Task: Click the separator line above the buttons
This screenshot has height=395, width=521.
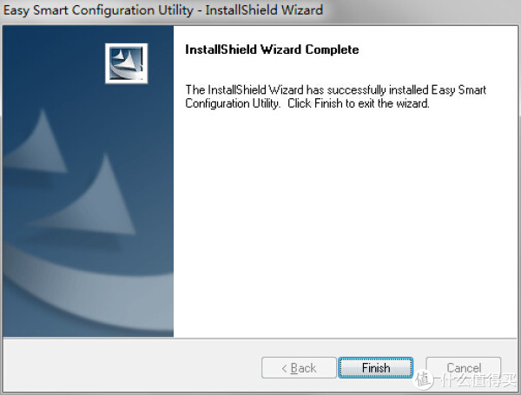Action: pos(260,339)
